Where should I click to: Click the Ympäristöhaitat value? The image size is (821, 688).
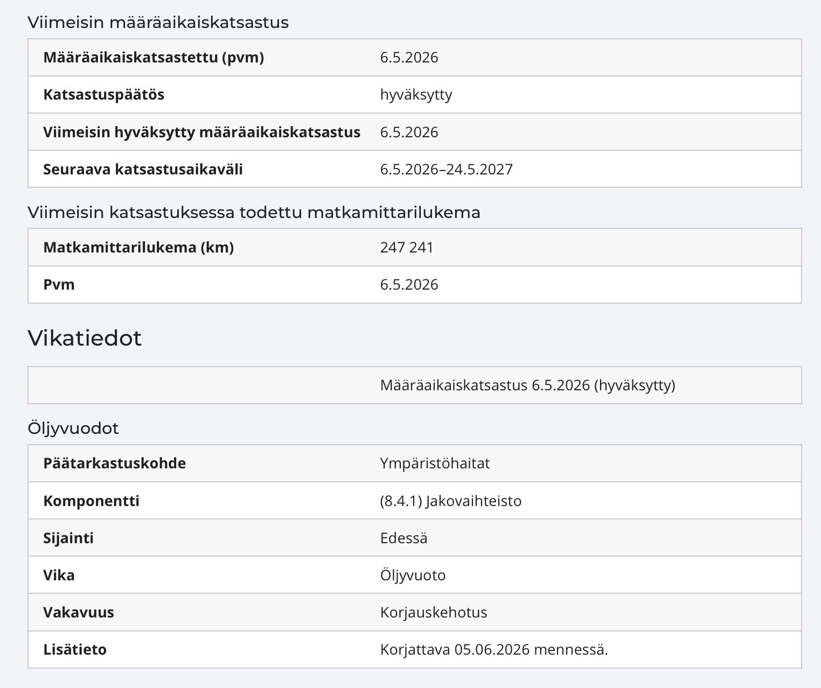tap(435, 464)
